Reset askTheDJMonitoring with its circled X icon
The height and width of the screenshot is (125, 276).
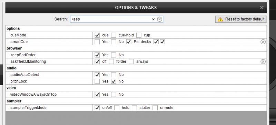click(263, 61)
